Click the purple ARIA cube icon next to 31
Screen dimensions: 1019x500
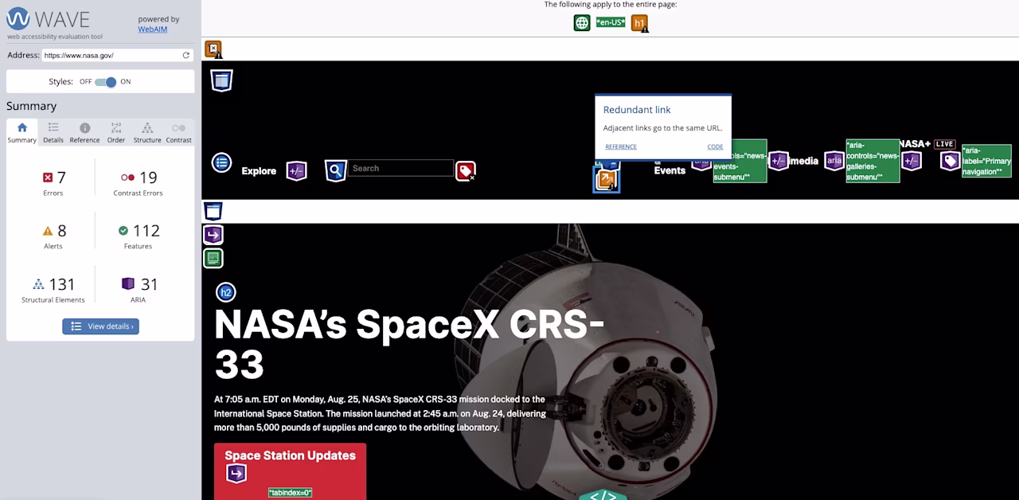[127, 283]
